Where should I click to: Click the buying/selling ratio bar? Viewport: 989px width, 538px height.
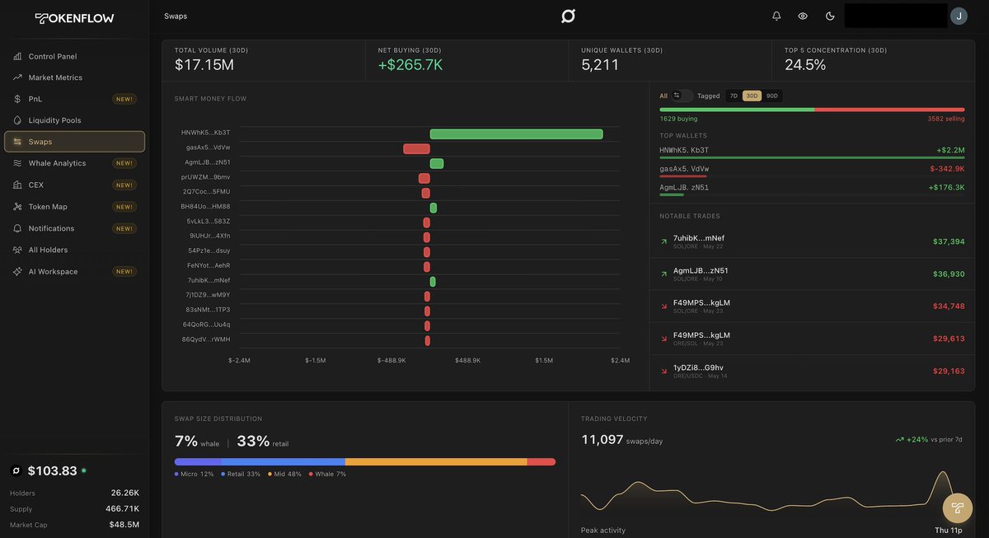[x=812, y=110]
